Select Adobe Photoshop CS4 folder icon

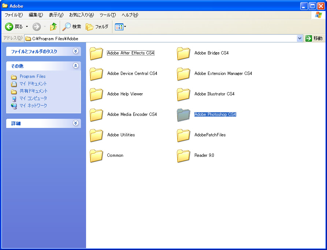pos(183,115)
